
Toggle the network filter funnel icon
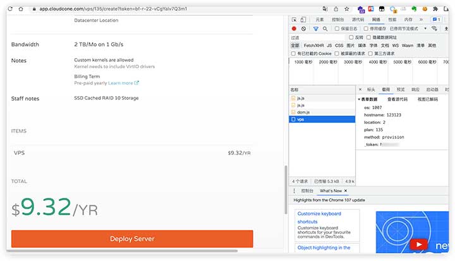coord(316,28)
